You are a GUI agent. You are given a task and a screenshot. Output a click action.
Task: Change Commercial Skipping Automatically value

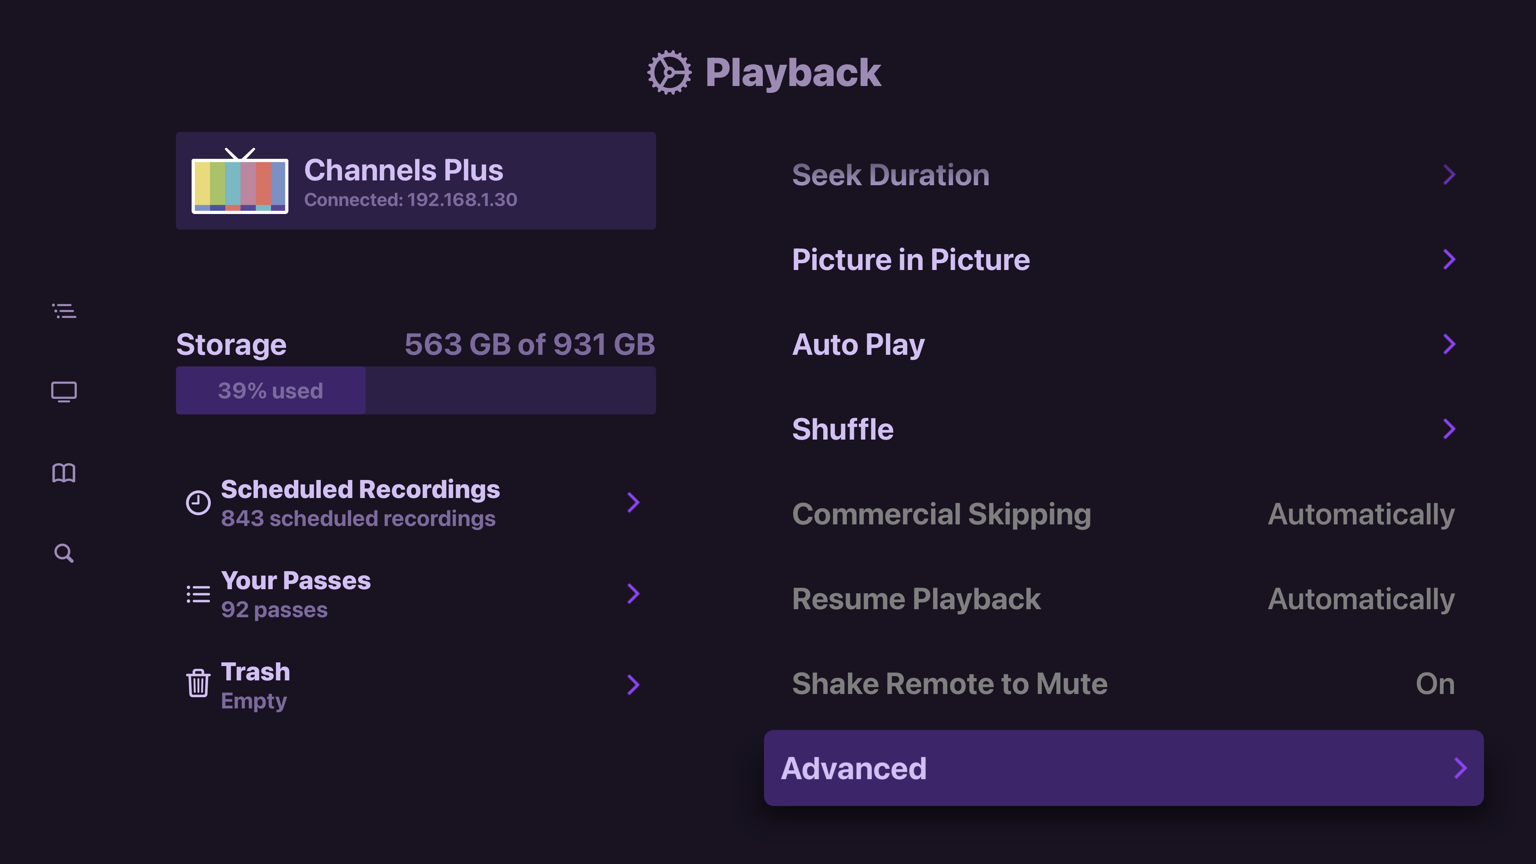1361,514
